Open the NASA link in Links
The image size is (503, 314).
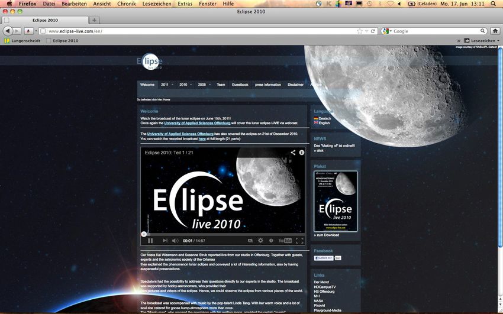coord(318,301)
